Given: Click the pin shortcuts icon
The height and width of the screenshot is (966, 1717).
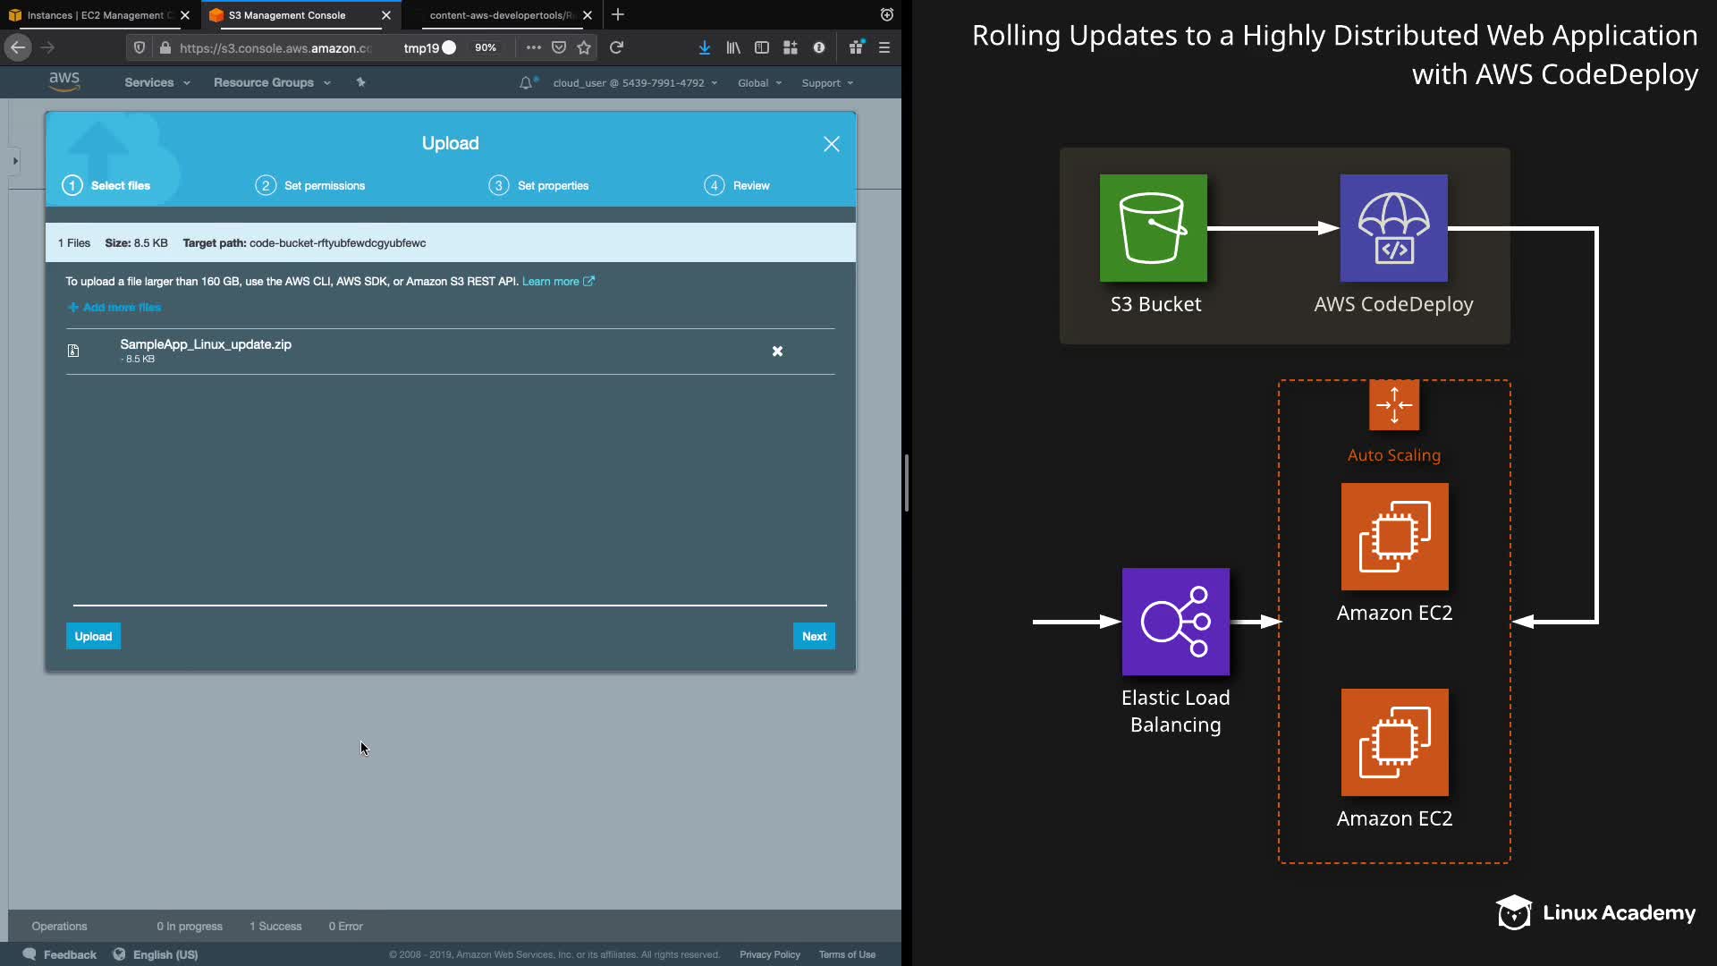Looking at the screenshot, I should (x=360, y=82).
